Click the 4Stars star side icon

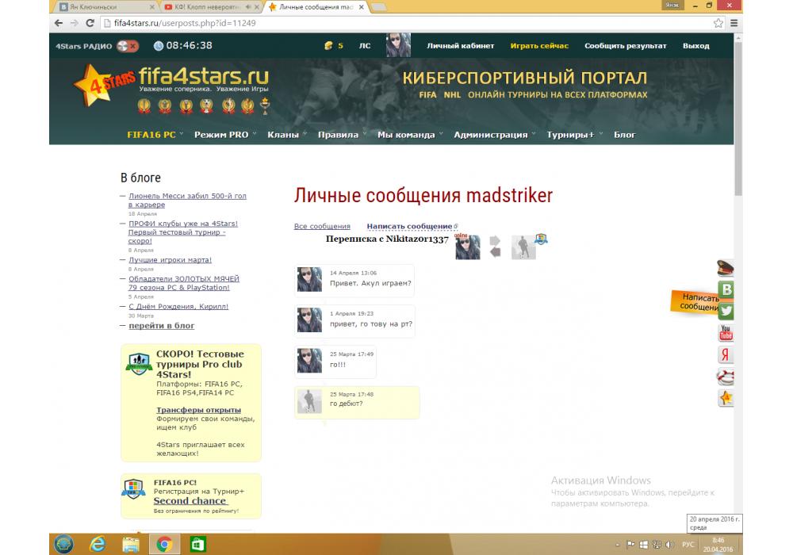726,397
